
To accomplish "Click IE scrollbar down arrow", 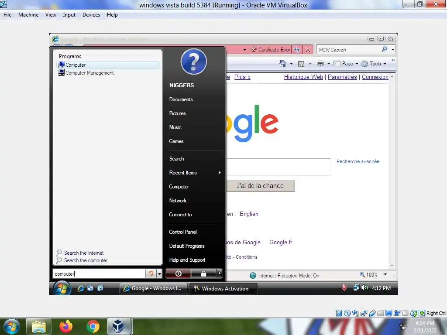I will coord(392,266).
